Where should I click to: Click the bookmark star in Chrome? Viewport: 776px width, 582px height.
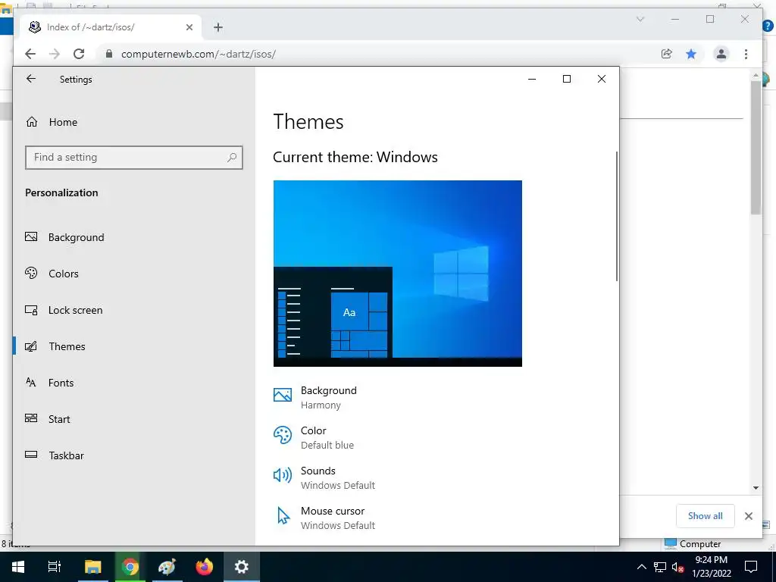[691, 54]
